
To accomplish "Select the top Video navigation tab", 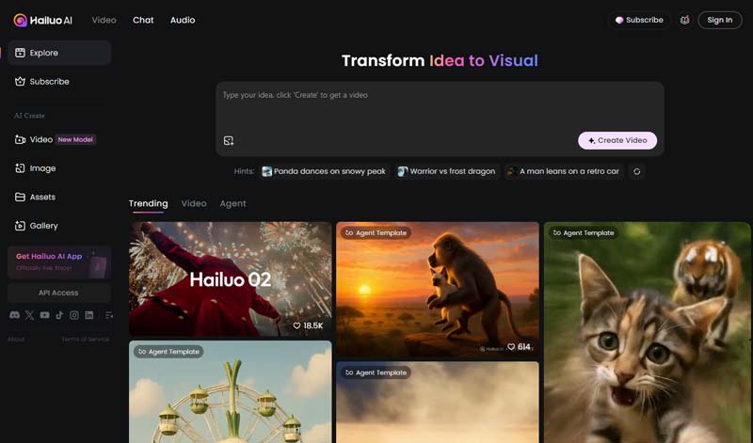I will tap(104, 20).
